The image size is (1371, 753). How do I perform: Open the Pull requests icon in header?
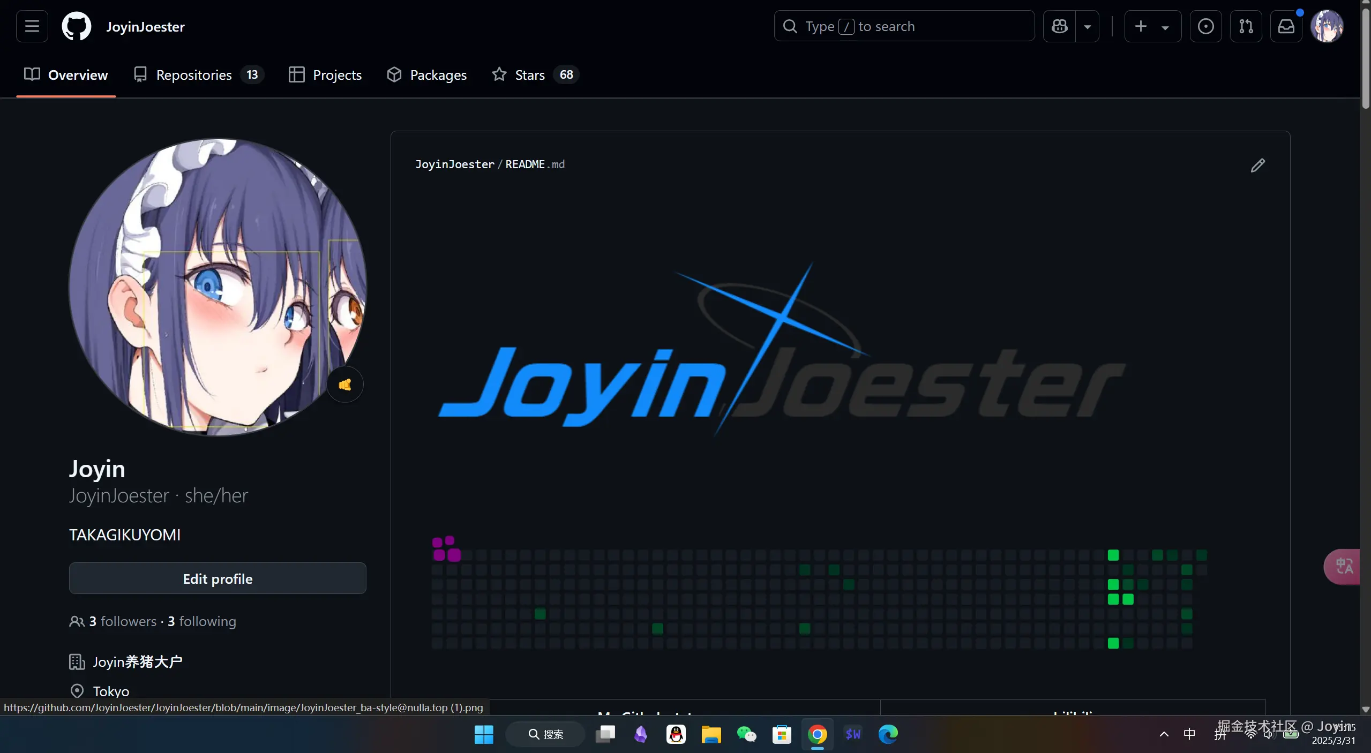(x=1246, y=26)
